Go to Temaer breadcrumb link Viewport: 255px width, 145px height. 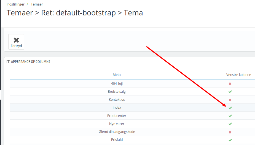click(x=37, y=4)
